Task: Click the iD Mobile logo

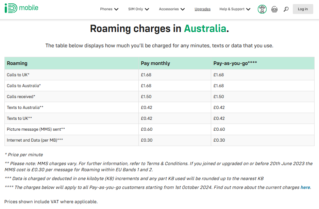Action: (21, 8)
